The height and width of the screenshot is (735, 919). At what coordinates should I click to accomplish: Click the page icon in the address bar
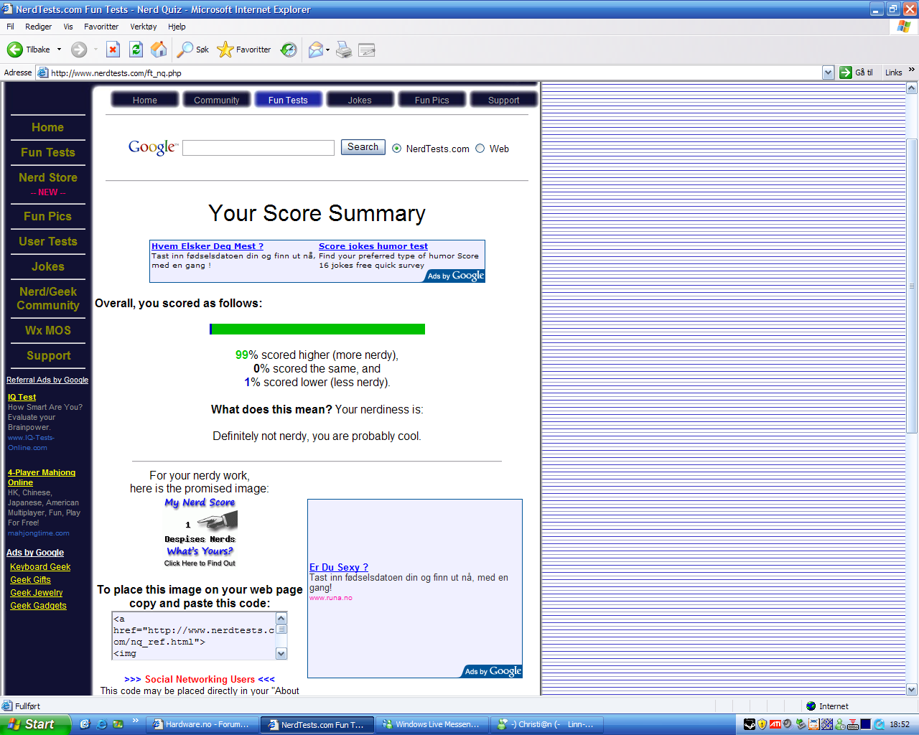tap(43, 72)
